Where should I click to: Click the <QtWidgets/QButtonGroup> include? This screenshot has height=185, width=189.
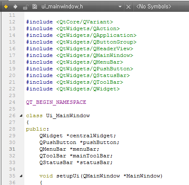tap(96, 42)
